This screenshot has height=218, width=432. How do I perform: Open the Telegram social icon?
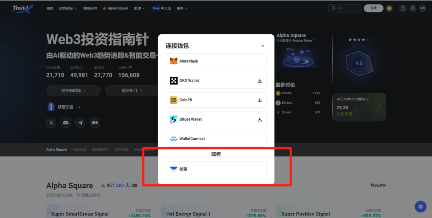tap(80, 123)
